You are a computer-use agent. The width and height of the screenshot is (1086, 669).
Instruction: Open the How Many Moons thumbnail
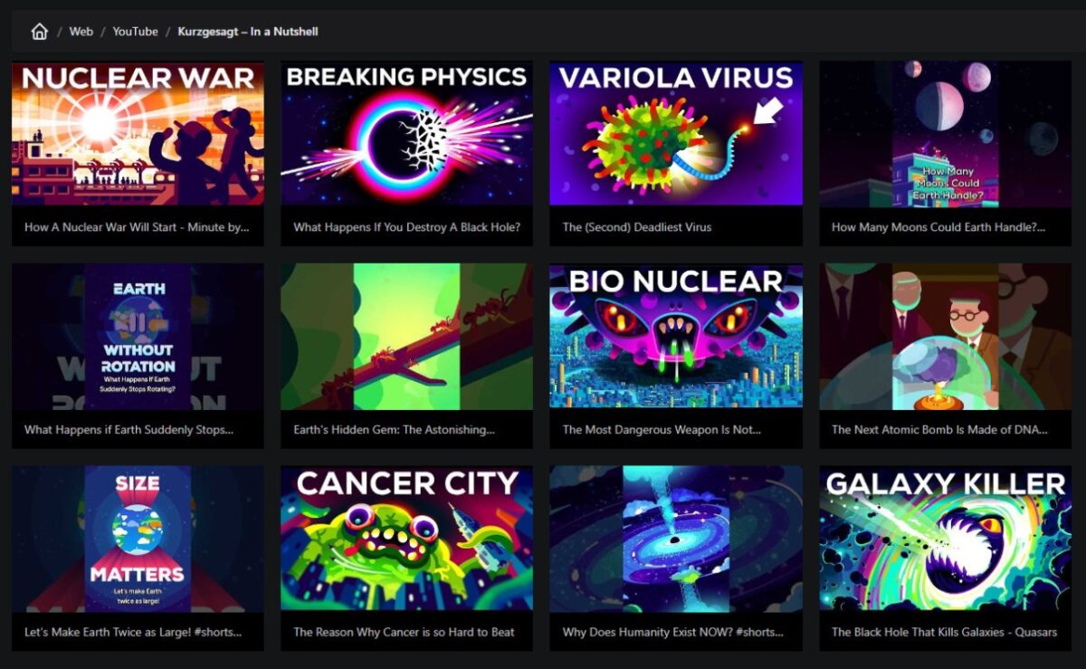(946, 134)
